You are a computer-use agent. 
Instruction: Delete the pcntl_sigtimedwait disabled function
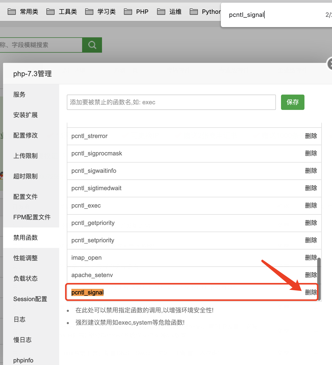click(x=311, y=188)
